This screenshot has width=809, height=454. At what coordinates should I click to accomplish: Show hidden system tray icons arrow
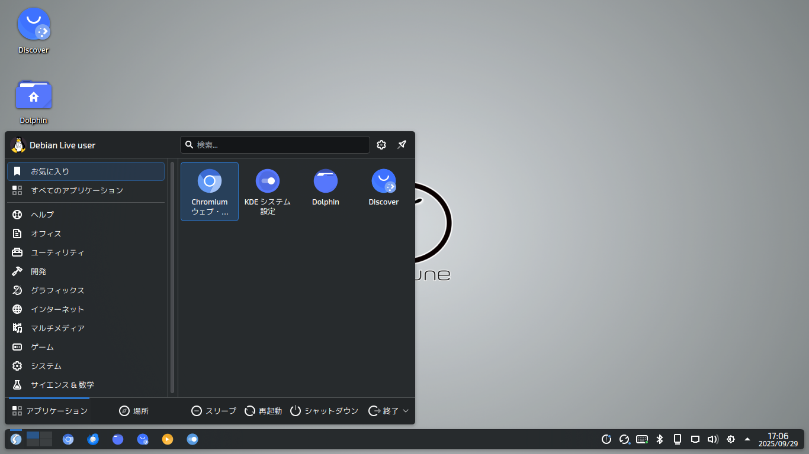coord(747,439)
